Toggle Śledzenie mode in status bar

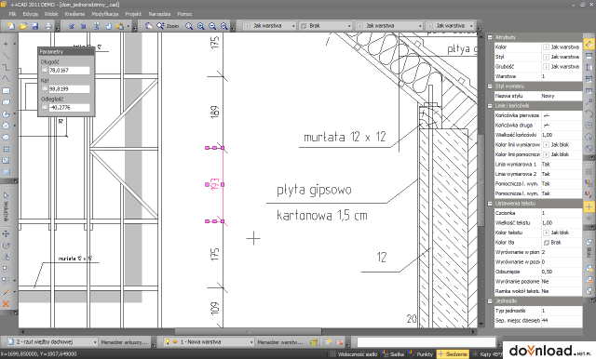pyautogui.click(x=453, y=353)
